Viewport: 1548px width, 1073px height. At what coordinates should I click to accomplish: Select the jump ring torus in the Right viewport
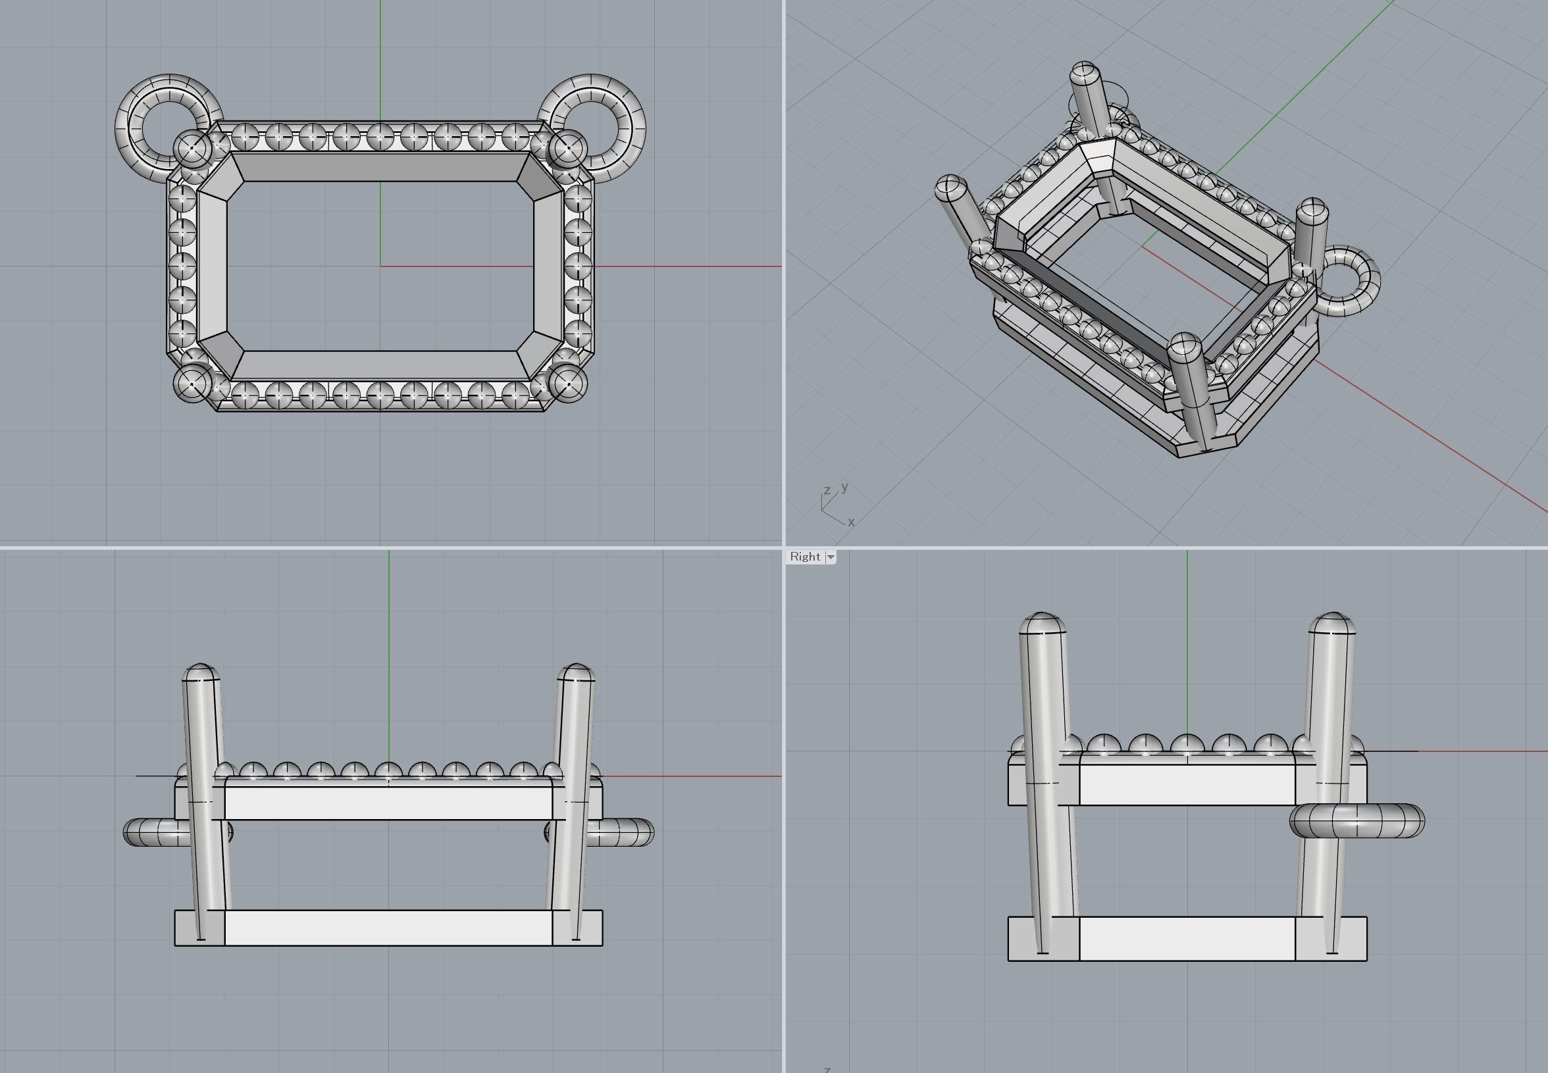1357,821
